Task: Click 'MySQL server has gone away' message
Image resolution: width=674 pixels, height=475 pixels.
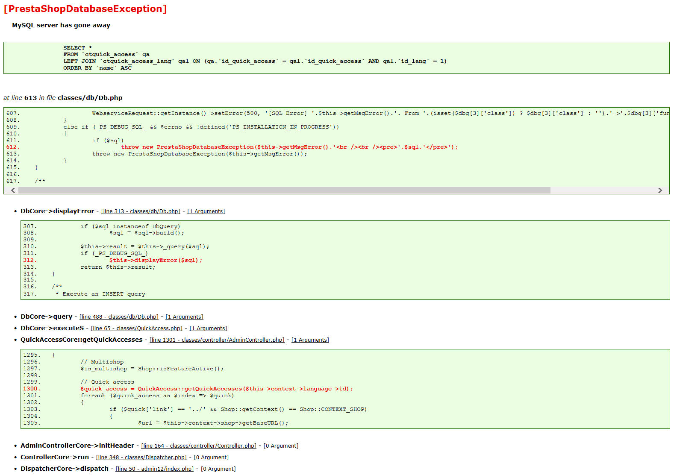Action: click(x=61, y=25)
